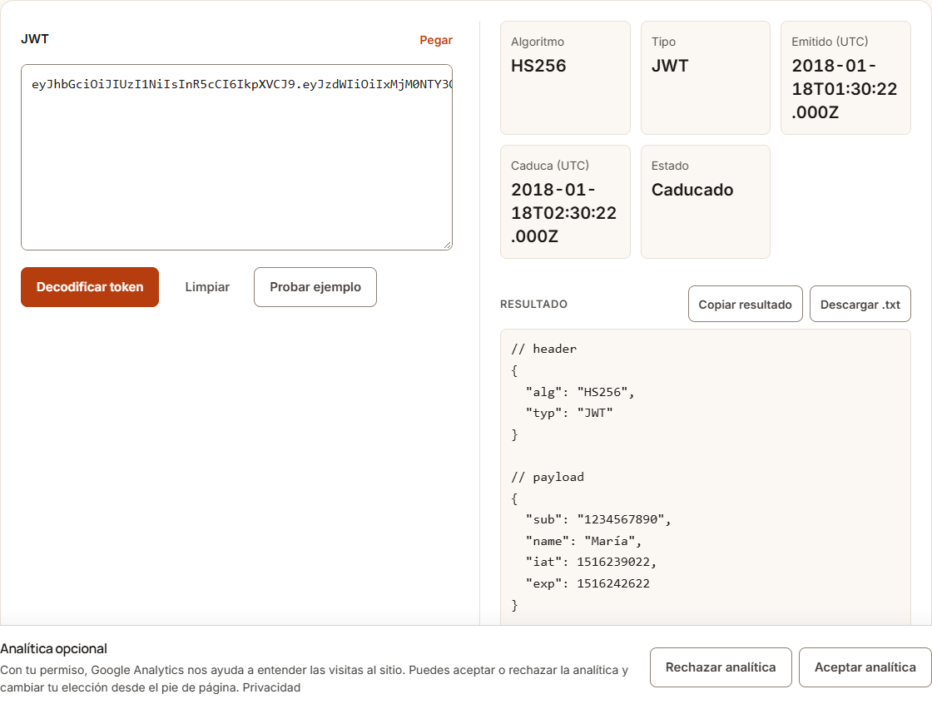Click the Pegar paste link

[436, 40]
